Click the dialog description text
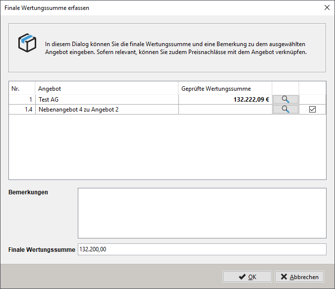This screenshot has width=335, height=289. [x=175, y=48]
